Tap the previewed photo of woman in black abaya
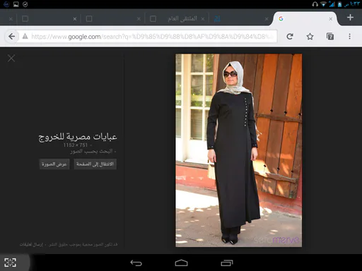This screenshot has height=271, width=362. point(238,150)
